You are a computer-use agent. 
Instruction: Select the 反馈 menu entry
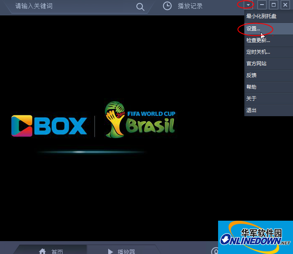pyautogui.click(x=251, y=75)
